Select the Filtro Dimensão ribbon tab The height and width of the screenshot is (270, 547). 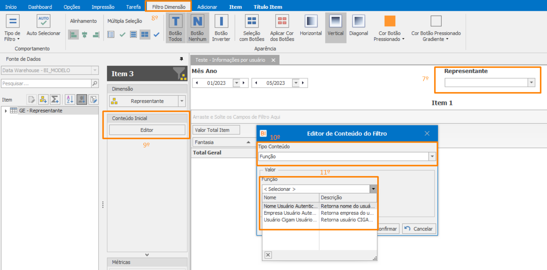click(x=168, y=7)
